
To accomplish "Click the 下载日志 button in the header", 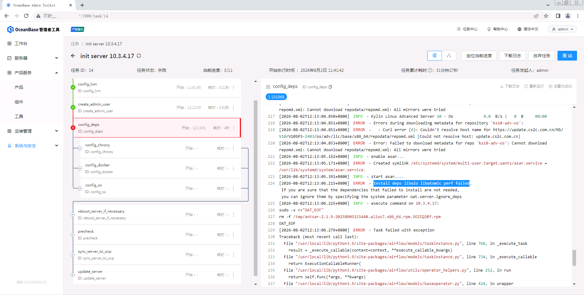I will (512, 56).
